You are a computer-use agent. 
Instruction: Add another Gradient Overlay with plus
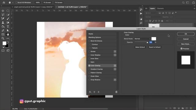[x=115, y=69]
